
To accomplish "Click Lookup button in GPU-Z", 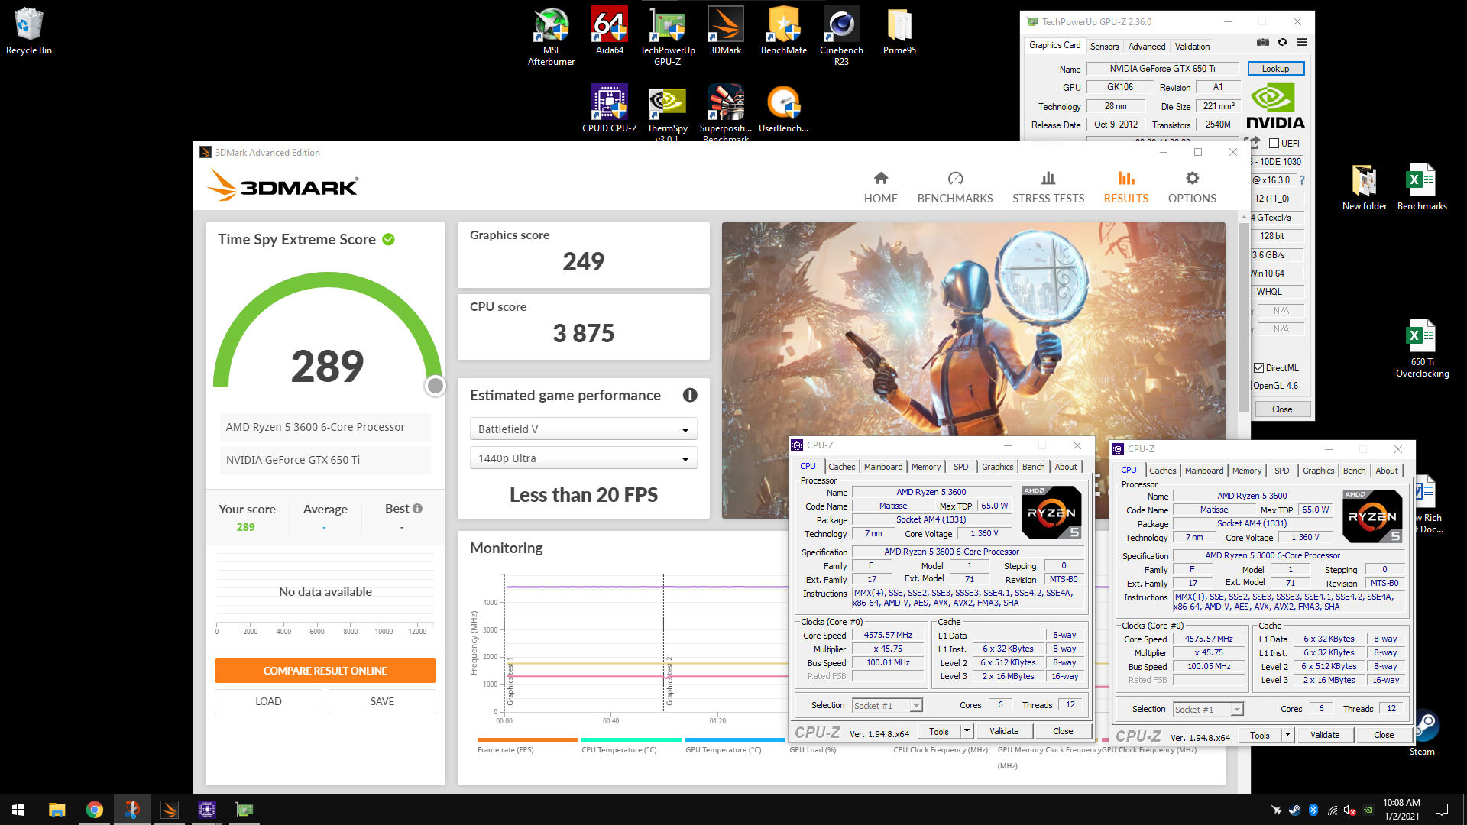I will coord(1275,69).
